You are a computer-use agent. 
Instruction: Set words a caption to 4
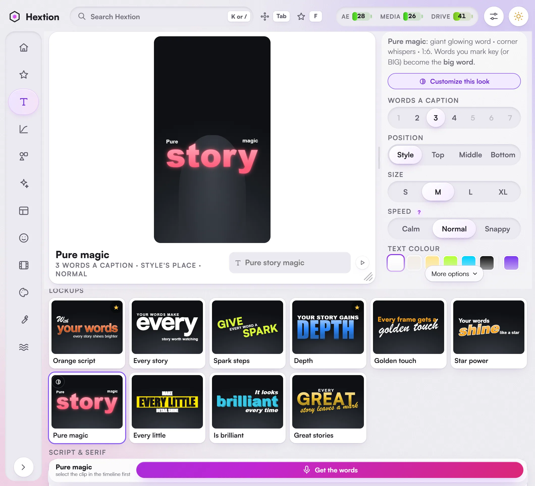coord(454,118)
